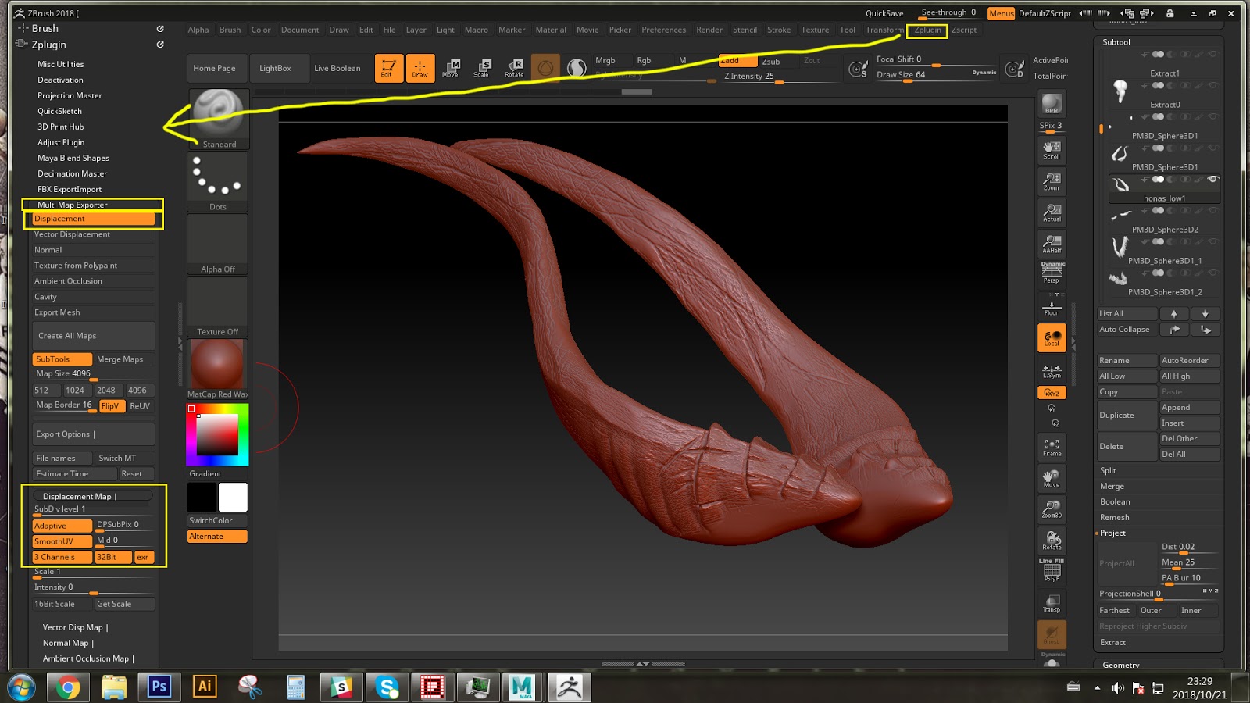Open the Standard brush thumbnail
The image size is (1250, 703).
(x=218, y=119)
